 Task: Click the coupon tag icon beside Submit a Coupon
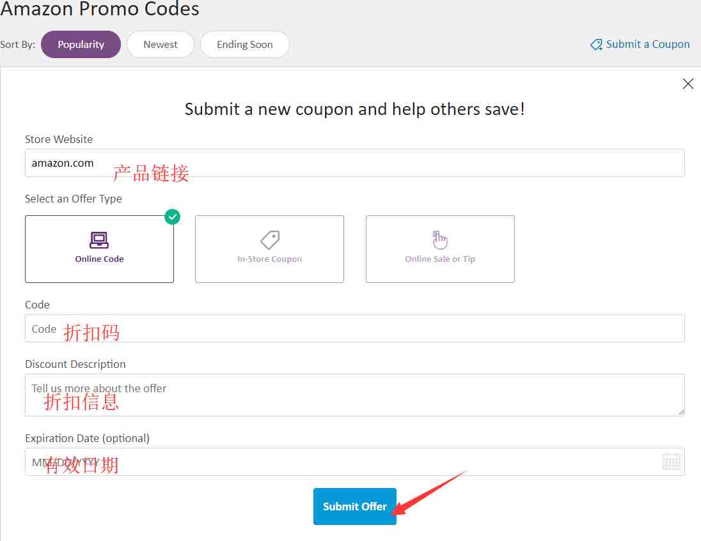[596, 44]
